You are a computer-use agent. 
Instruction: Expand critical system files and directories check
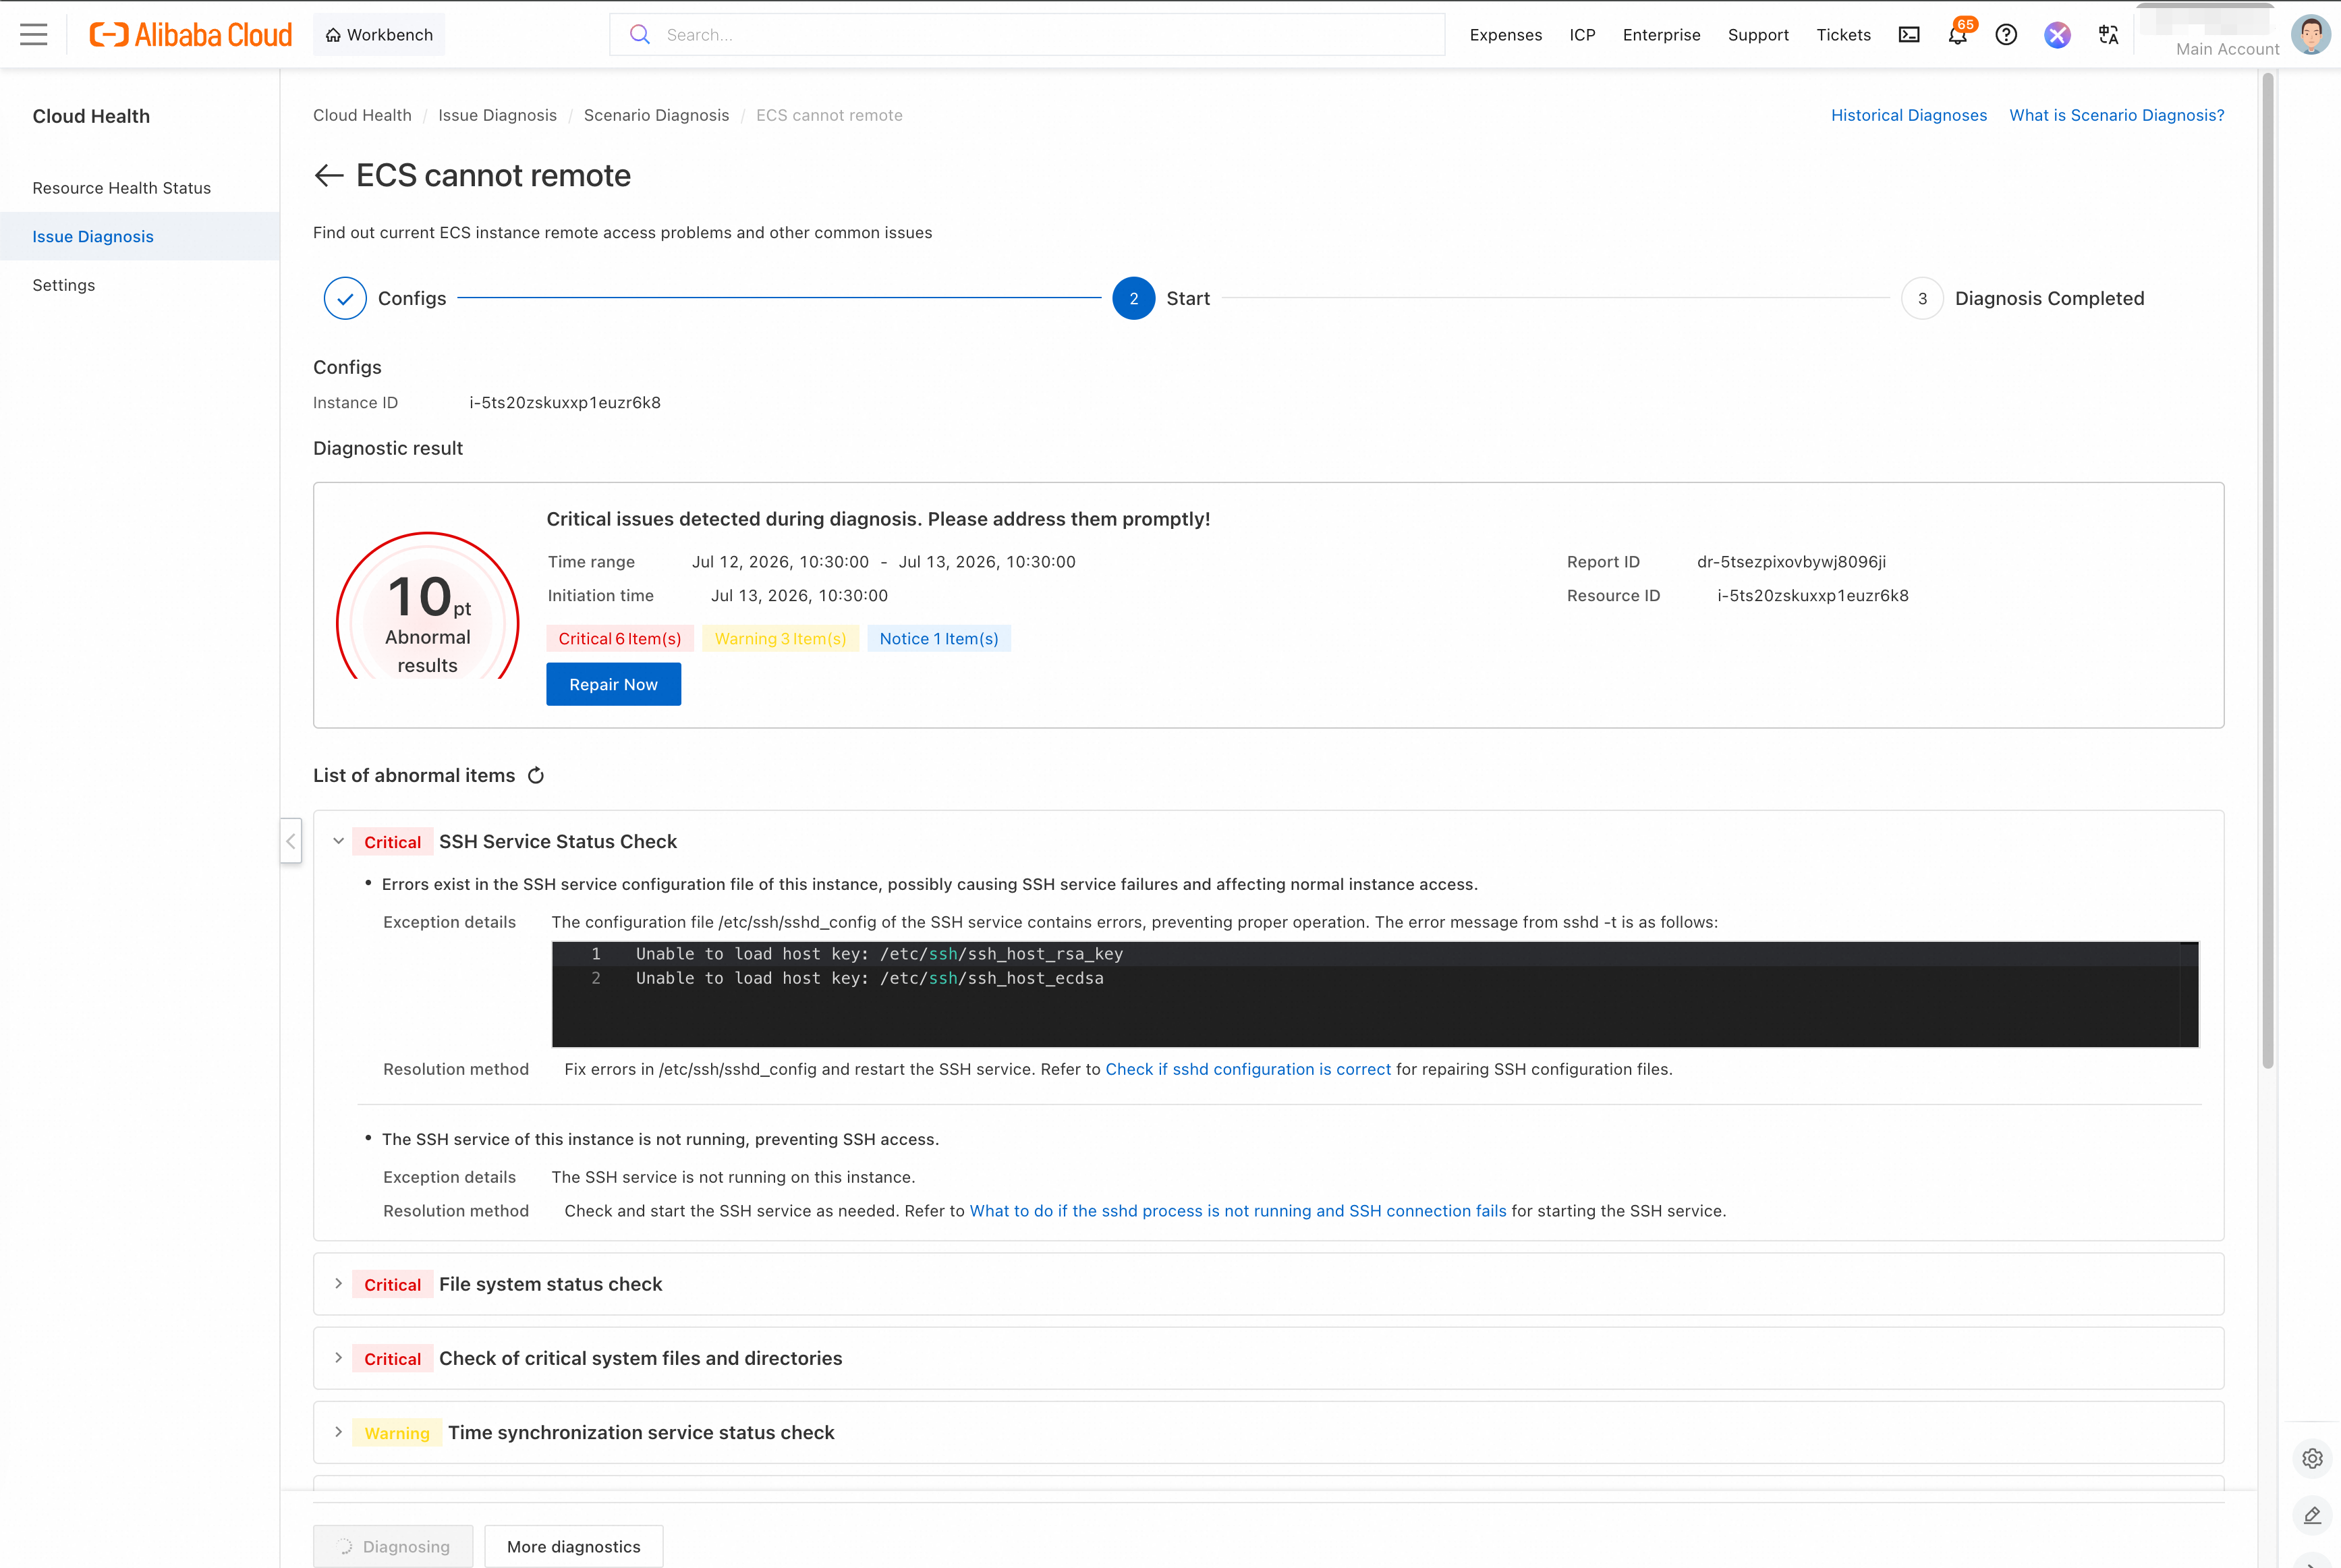coord(339,1358)
